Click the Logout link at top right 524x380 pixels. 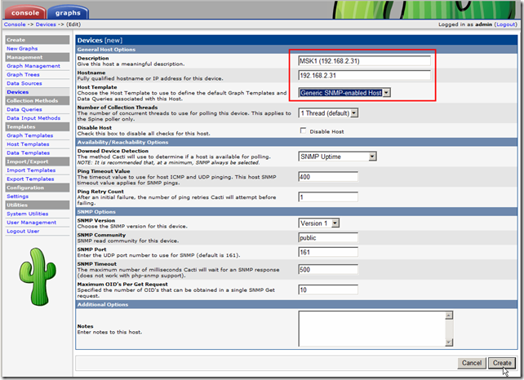506,24
